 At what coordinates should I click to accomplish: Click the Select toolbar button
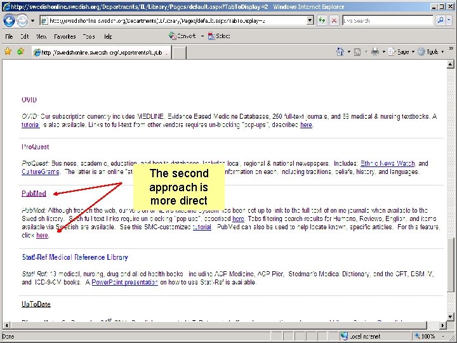click(x=219, y=36)
